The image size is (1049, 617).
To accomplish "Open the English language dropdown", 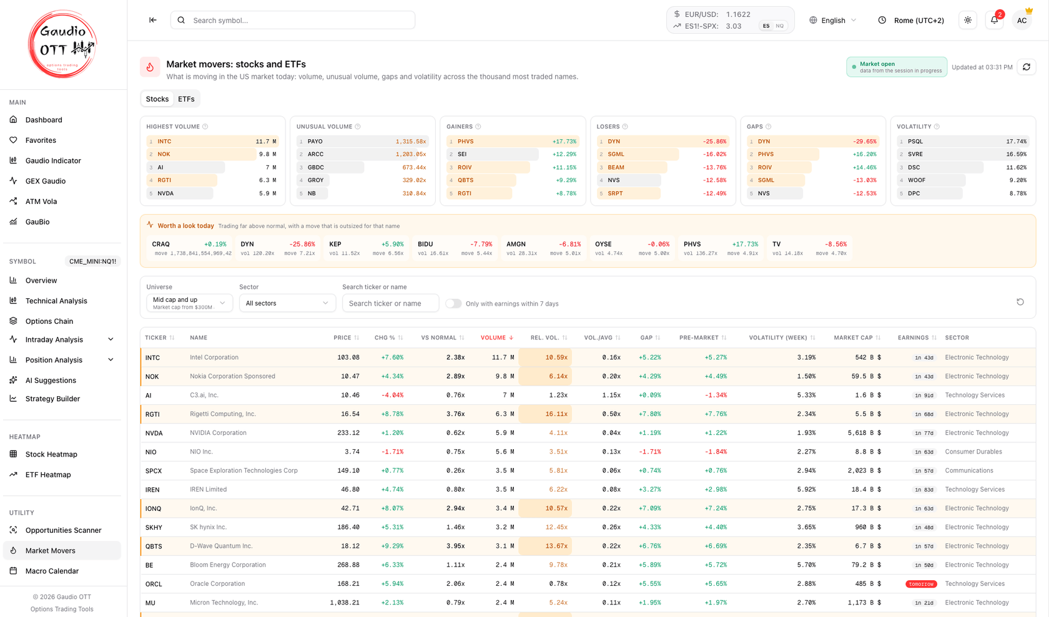I will (x=833, y=21).
